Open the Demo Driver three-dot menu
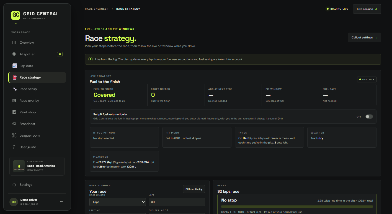Viewport: 392px width, 214px height. pos(61,202)
